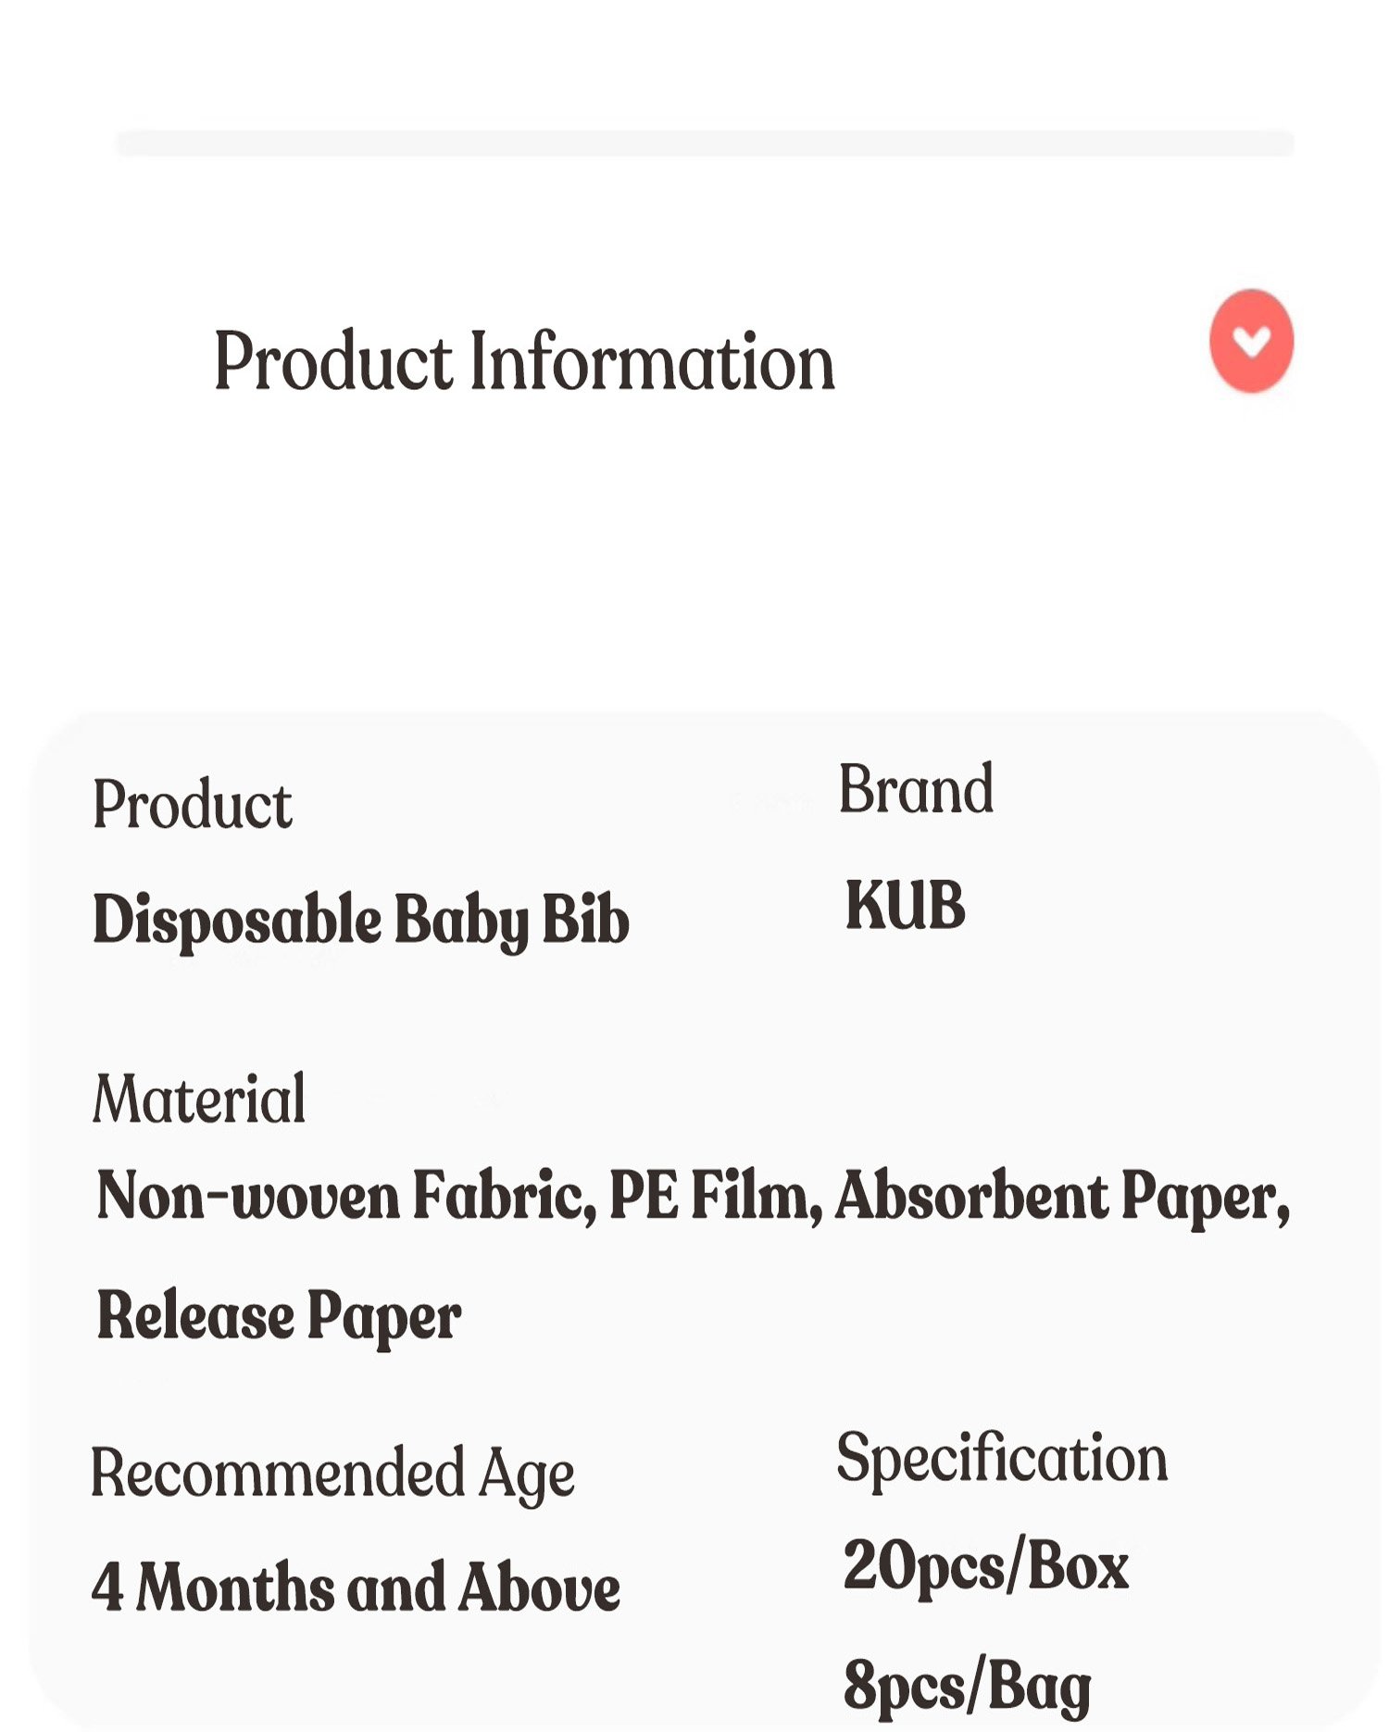Select the '4 Months and Above' value
The image size is (1389, 1732).
[356, 1588]
